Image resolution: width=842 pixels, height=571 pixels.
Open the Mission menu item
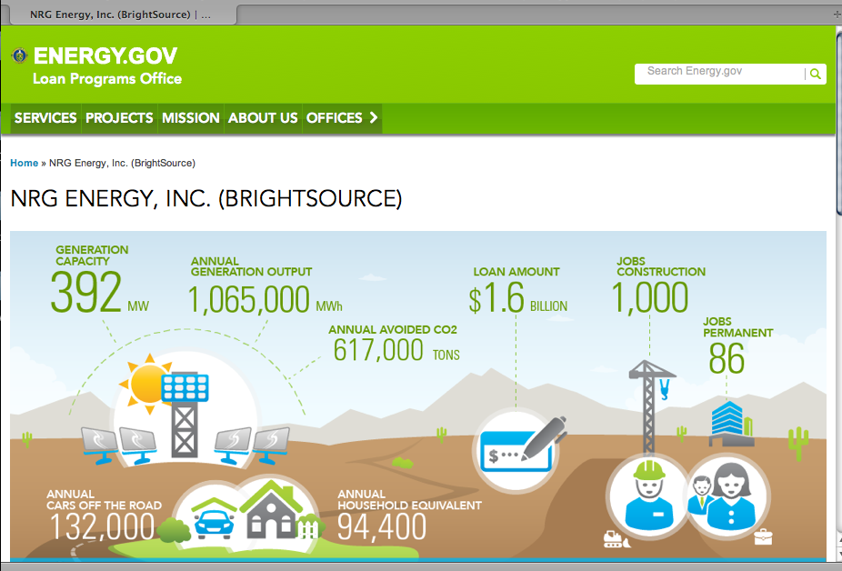click(x=191, y=118)
